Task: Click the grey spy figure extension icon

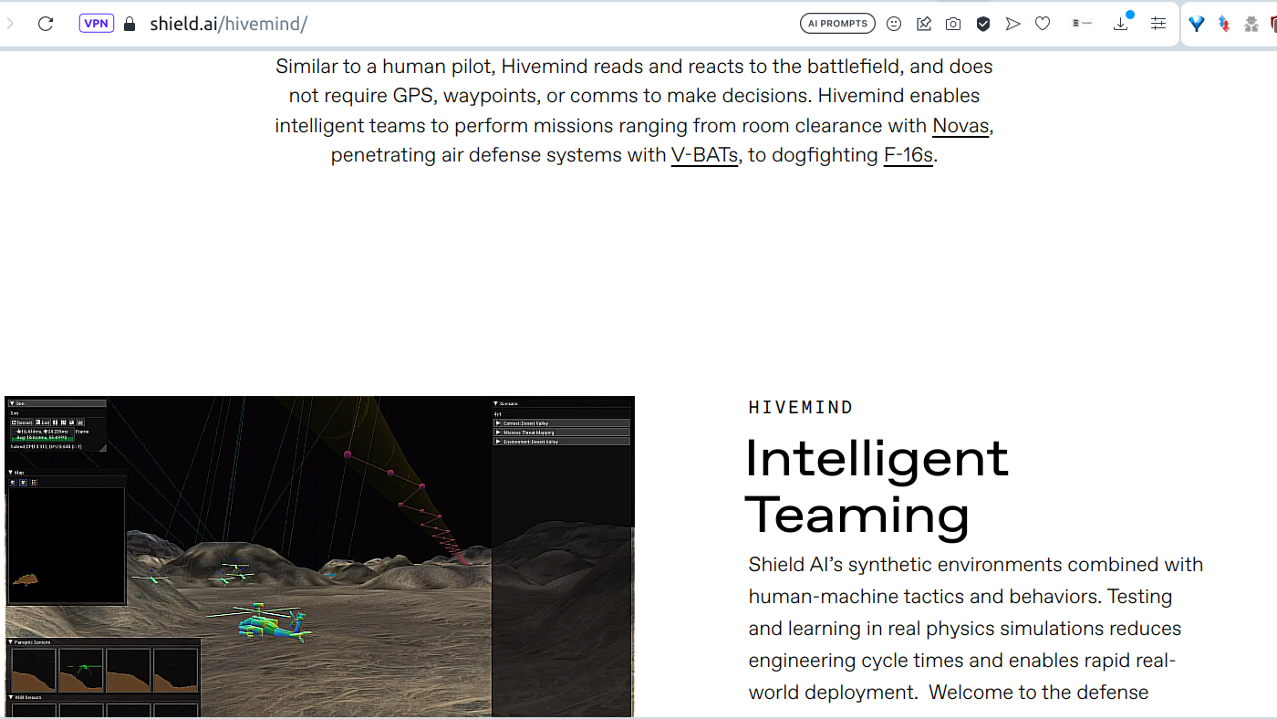Action: (1251, 24)
